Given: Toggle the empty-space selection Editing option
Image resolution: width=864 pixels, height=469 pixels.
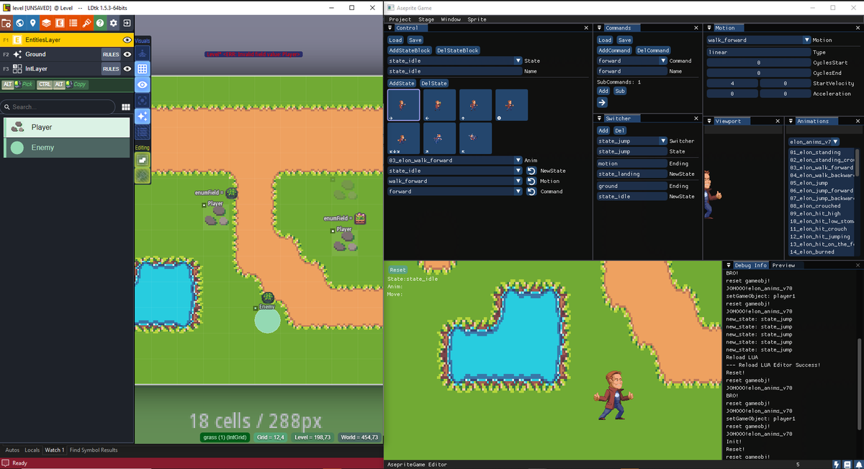Looking at the screenshot, I should tap(143, 160).
